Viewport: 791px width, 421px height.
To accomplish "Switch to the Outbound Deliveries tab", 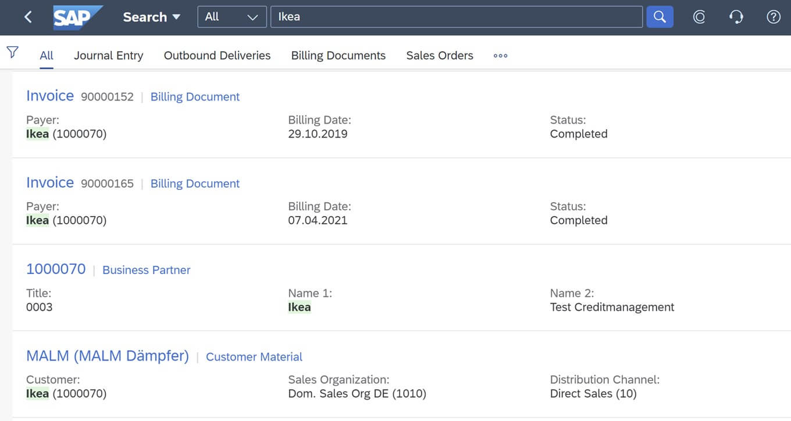I will (217, 56).
